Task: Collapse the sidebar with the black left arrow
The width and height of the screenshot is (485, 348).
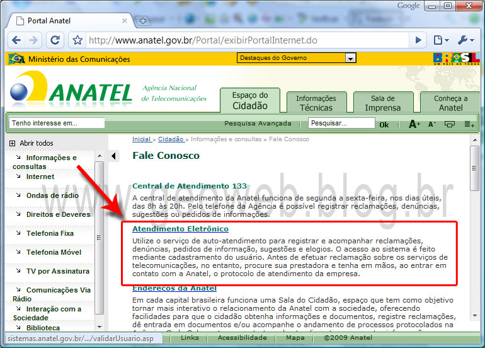Action: (113, 156)
